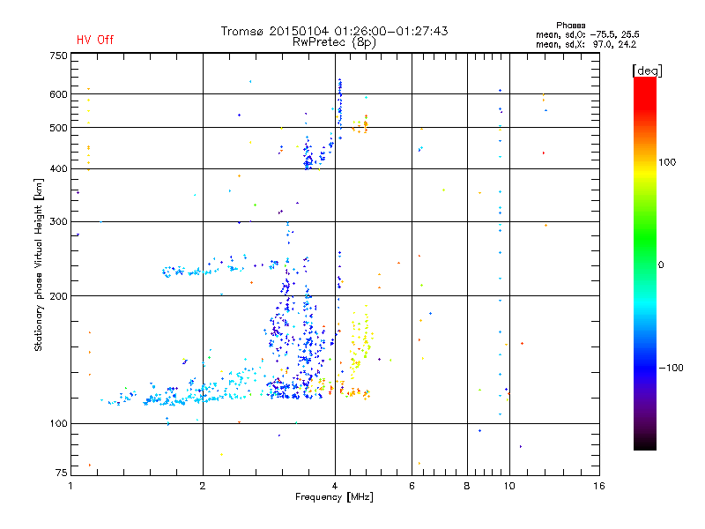705x529 pixels.
Task: Click the y-axis tick label '75'
Action: pos(61,473)
